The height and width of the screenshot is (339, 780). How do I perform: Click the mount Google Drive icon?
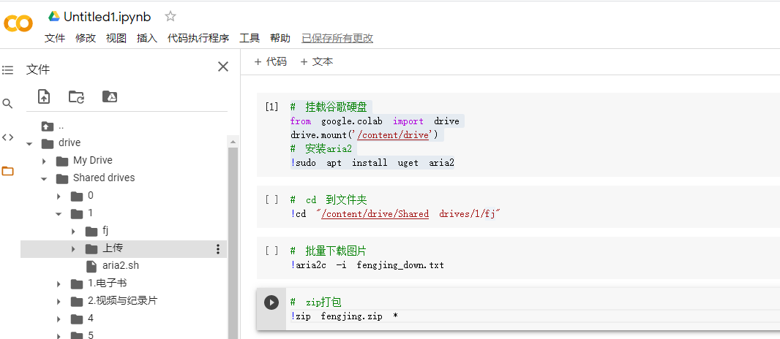[110, 96]
